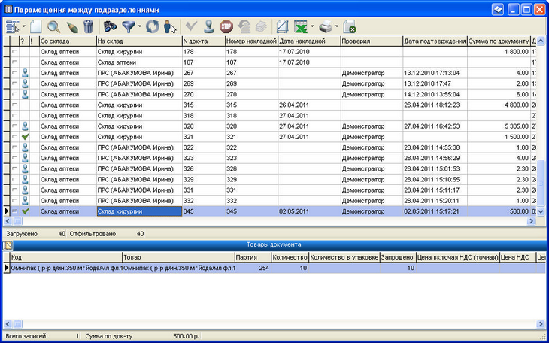The height and width of the screenshot is (343, 549).
Task: Tick the checkbox for document 187
Action: pyautogui.click(x=14, y=62)
